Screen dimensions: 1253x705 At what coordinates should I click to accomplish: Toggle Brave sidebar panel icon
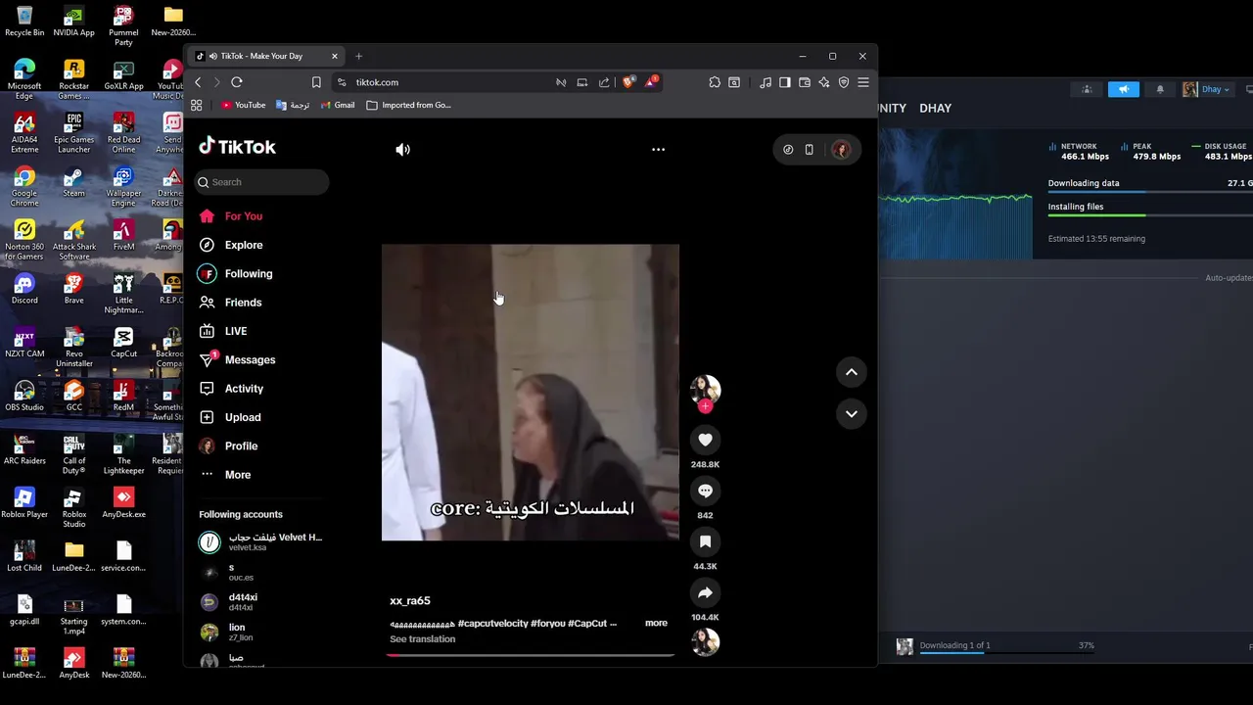785,82
